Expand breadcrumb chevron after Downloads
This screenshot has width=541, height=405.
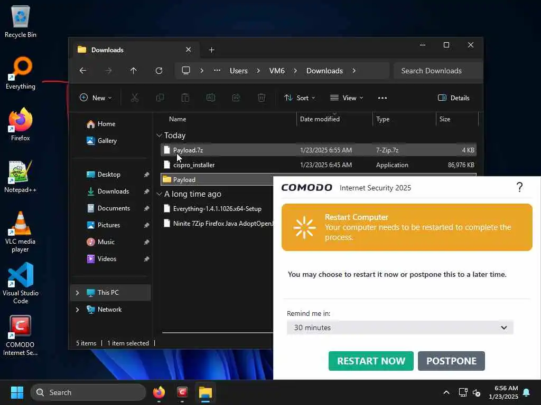[x=353, y=71]
